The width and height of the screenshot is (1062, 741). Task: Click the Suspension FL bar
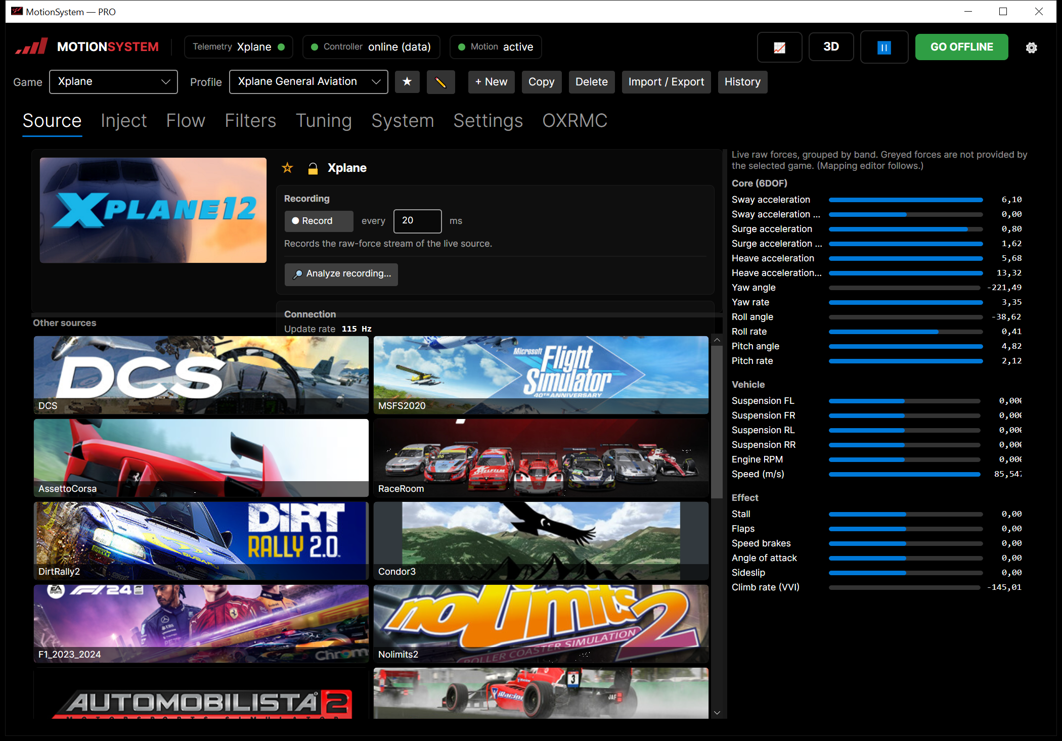[905, 401]
